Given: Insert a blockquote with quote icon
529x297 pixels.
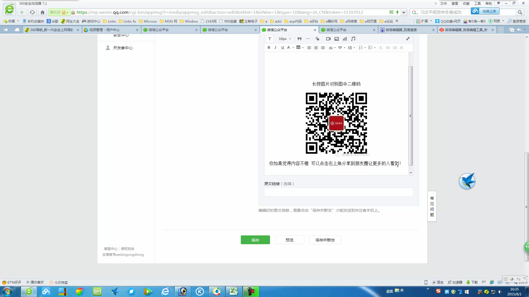Looking at the screenshot, I should [x=299, y=39].
